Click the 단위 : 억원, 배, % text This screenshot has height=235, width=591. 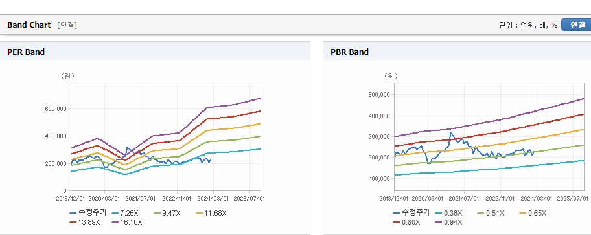click(527, 25)
